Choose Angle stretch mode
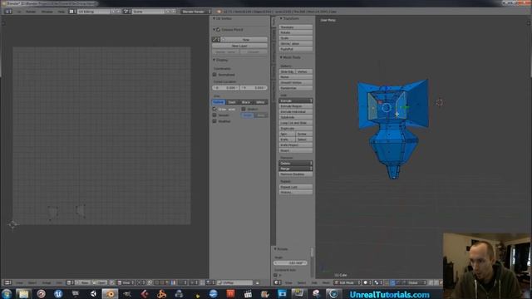The height and width of the screenshot is (299, 532). coord(248,115)
